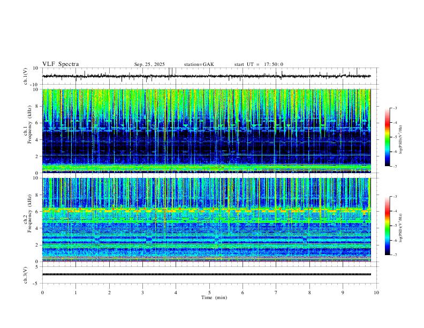
Task: Click the "-3" tick on ch.1 colorbar
Action: point(395,108)
